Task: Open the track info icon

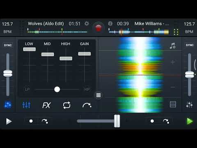Action: [110, 23]
